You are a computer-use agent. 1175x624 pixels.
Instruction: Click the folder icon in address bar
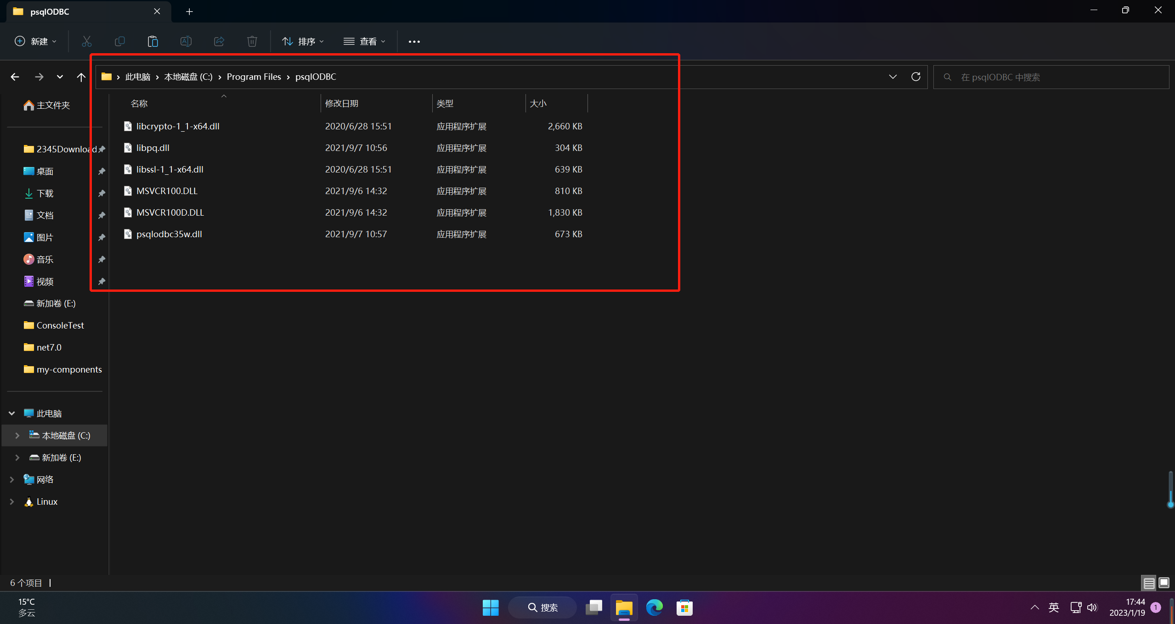click(107, 77)
